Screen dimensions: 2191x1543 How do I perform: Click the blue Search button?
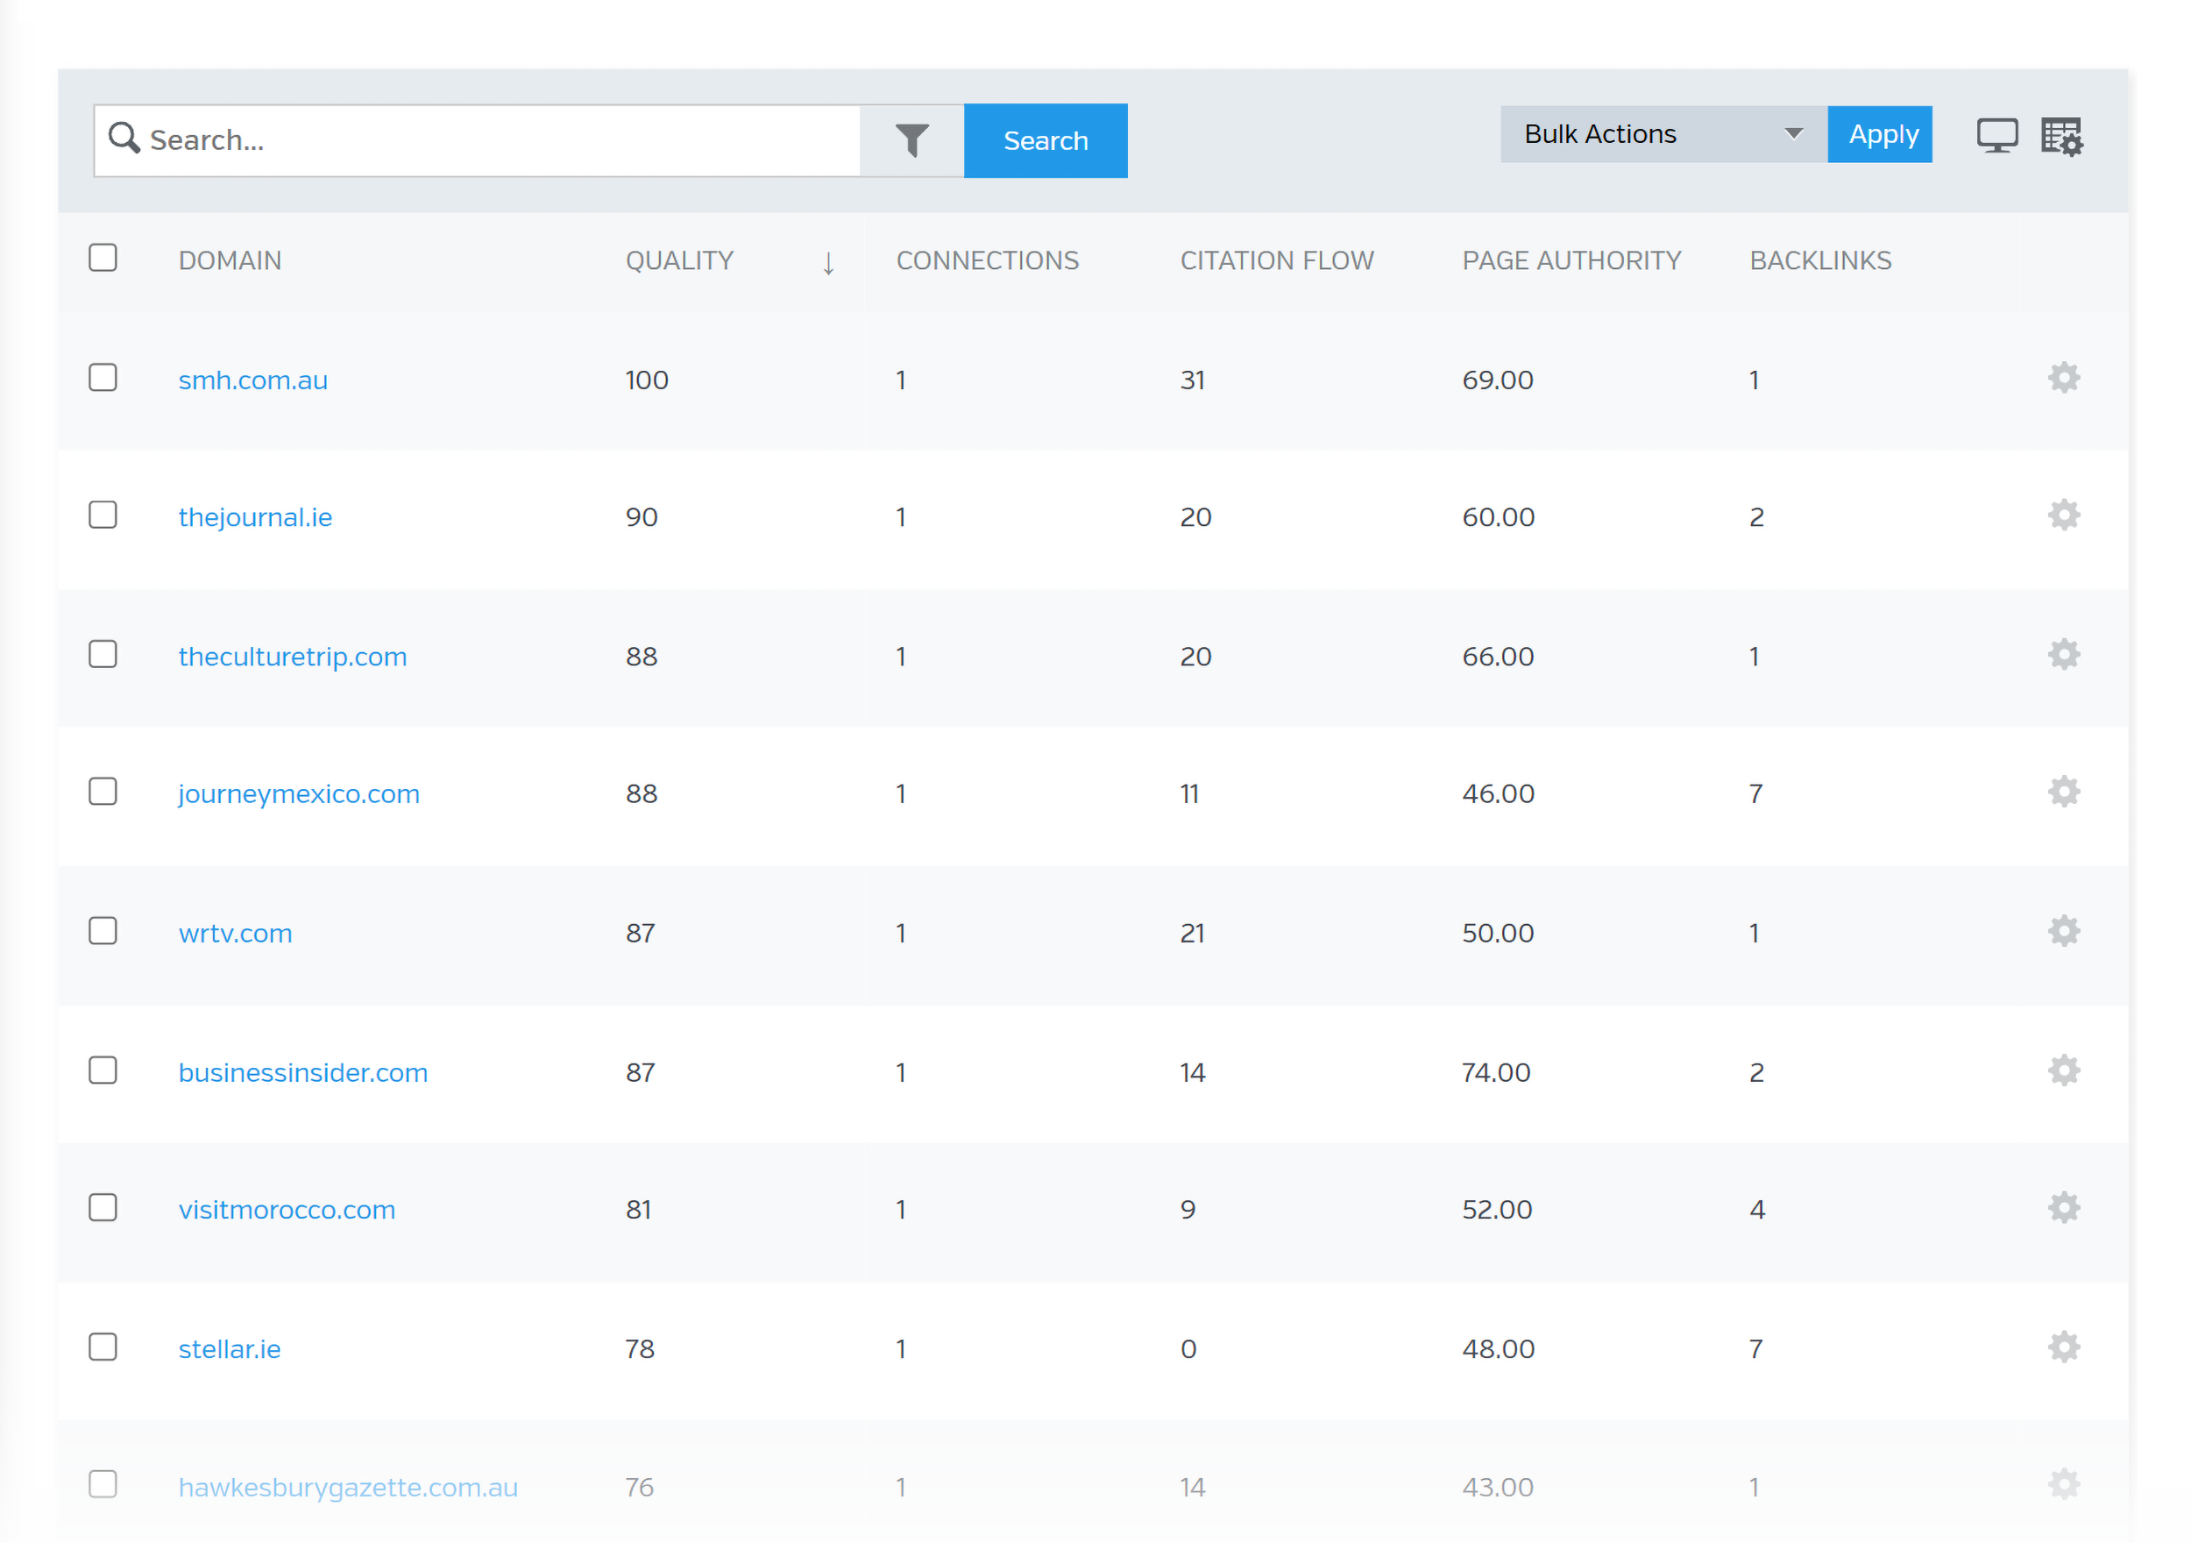tap(1046, 140)
